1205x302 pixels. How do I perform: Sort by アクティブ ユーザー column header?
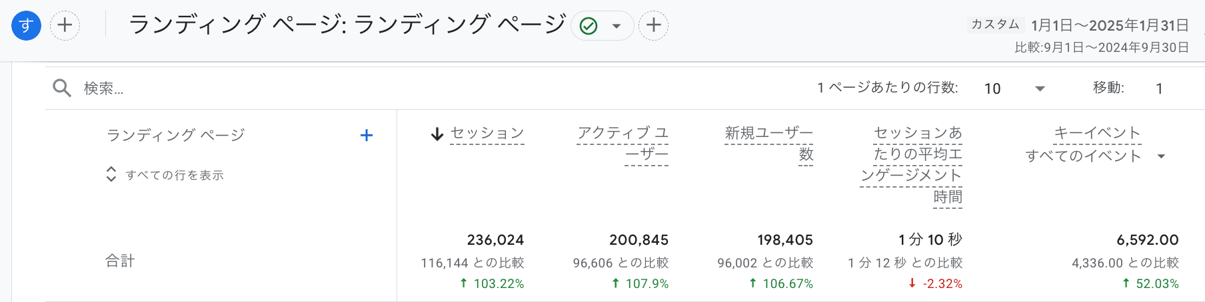coord(622,144)
